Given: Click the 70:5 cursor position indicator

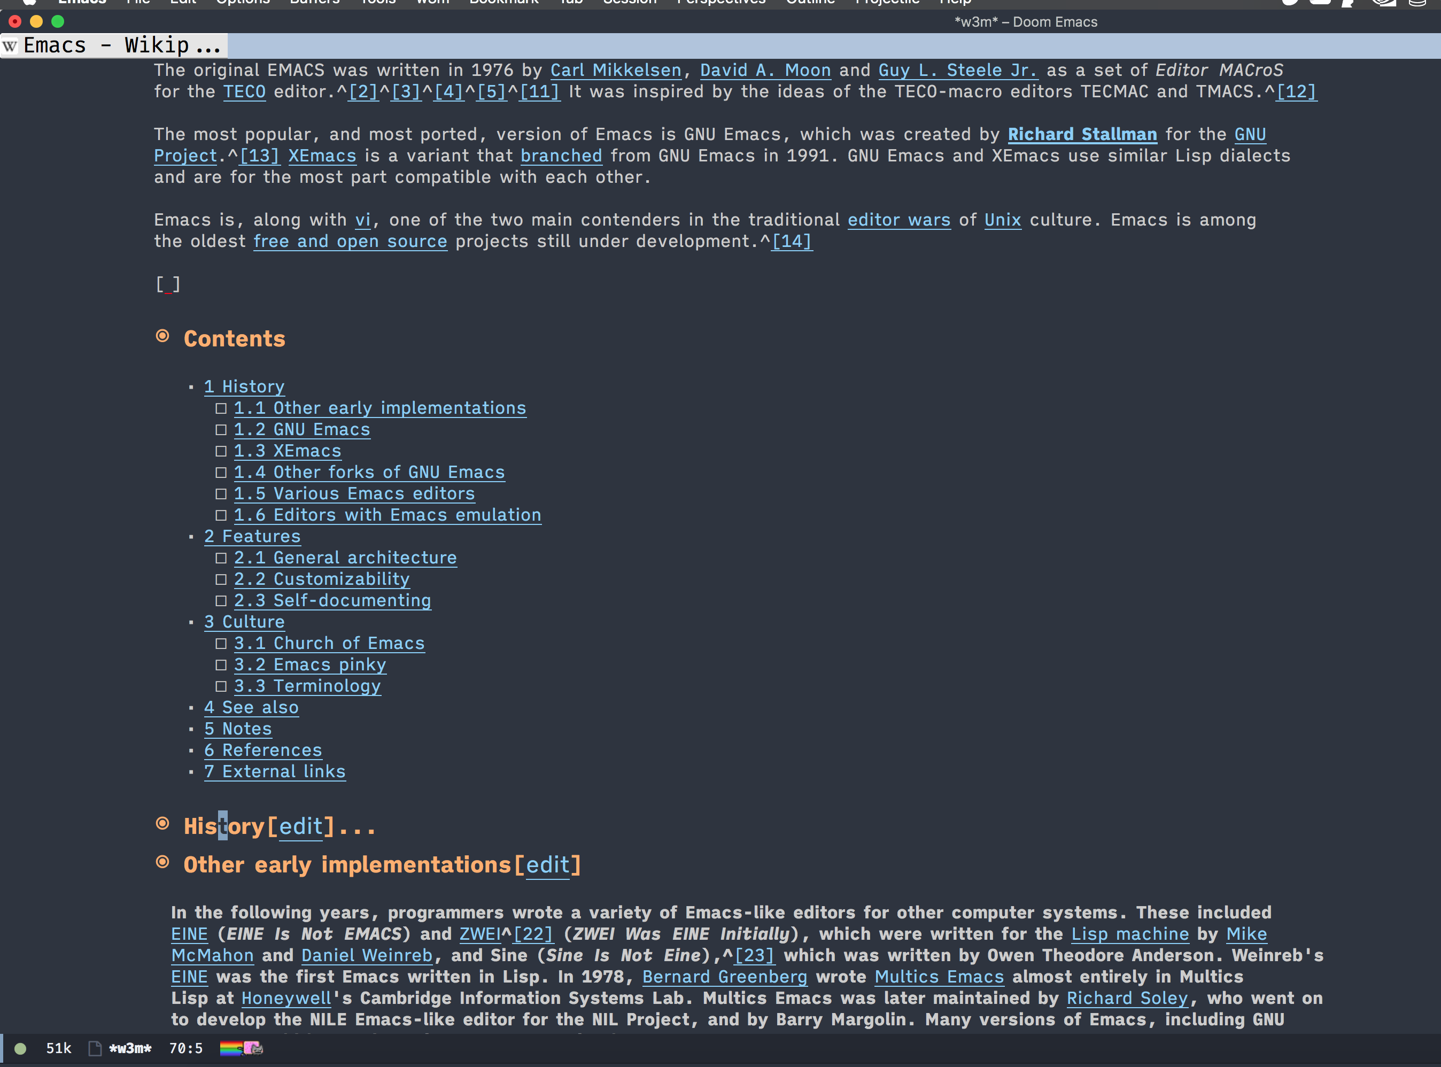Looking at the screenshot, I should pyautogui.click(x=186, y=1048).
